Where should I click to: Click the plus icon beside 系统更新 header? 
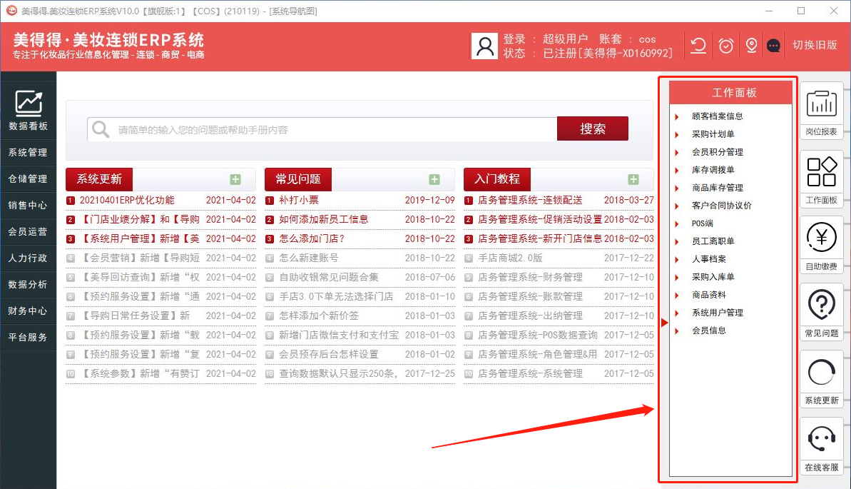click(235, 180)
